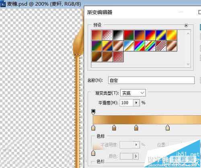Select the transparent red stripes preset

[161, 46]
